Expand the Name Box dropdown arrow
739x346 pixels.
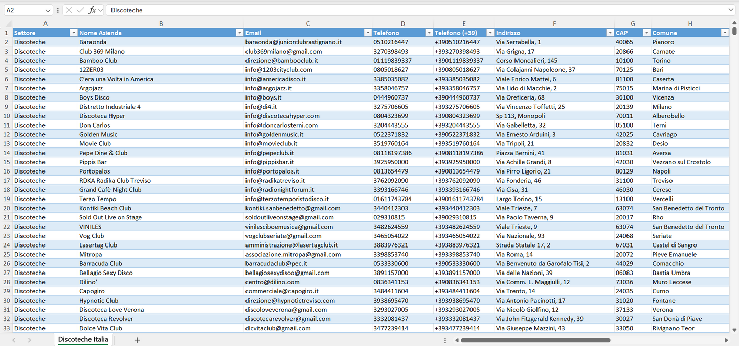[48, 10]
